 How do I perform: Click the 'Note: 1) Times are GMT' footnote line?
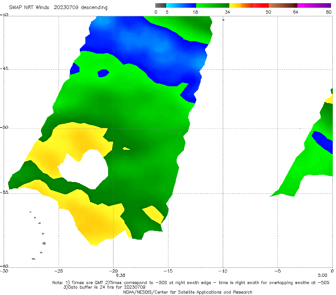point(191,283)
